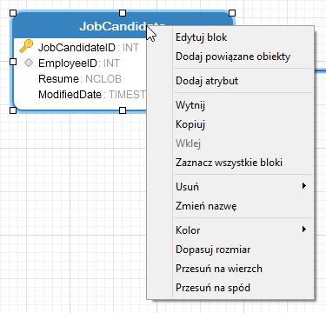Select the EmployeeID attribute text
326x313 pixels.
pyautogui.click(x=68, y=63)
